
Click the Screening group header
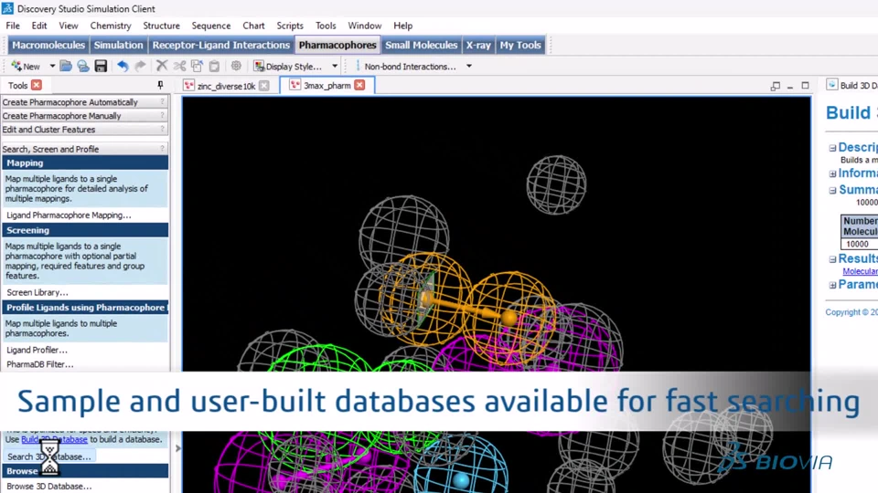coord(85,230)
